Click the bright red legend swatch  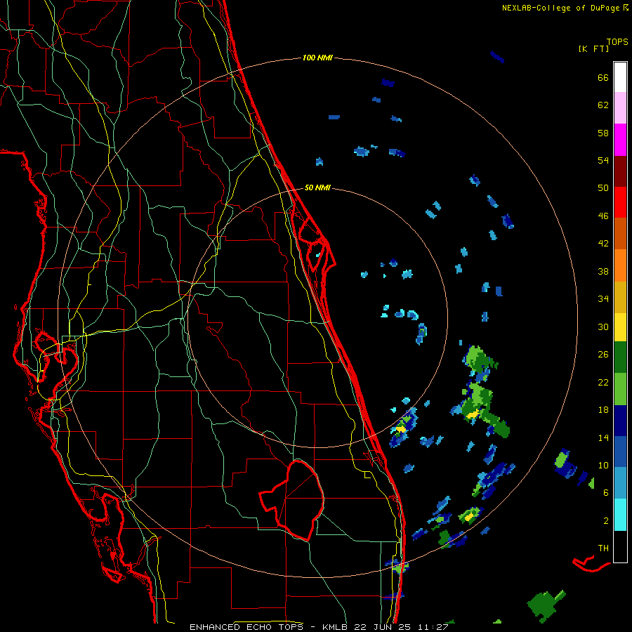click(x=620, y=202)
